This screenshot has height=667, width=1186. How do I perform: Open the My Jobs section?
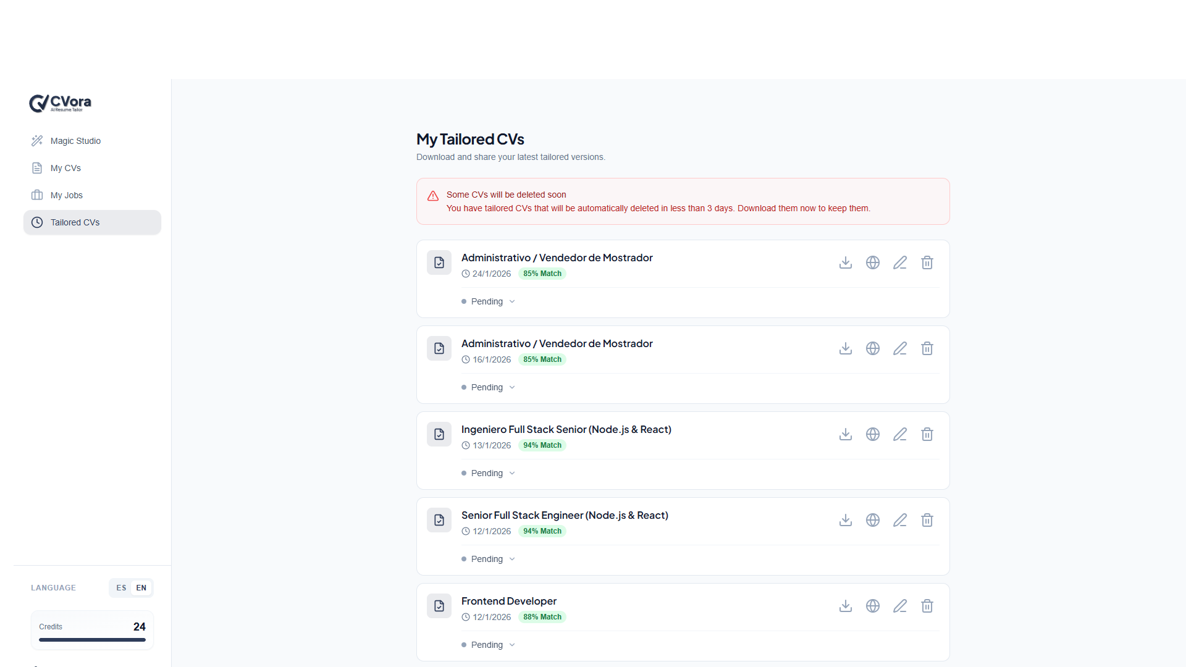[66, 195]
